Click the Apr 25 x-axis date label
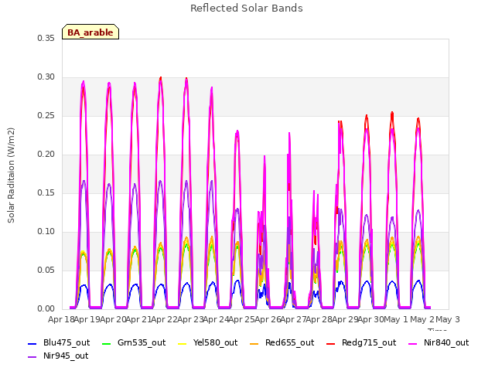 click(242, 320)
